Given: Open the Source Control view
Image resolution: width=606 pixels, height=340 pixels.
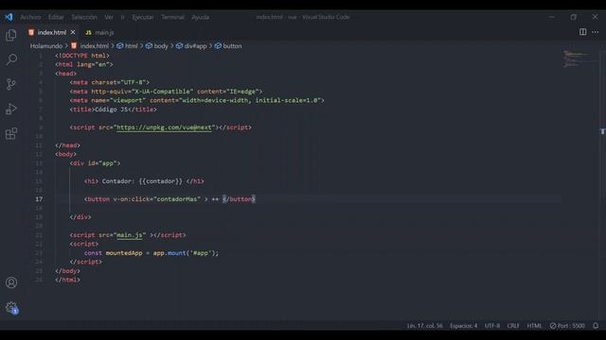Looking at the screenshot, I should [11, 84].
